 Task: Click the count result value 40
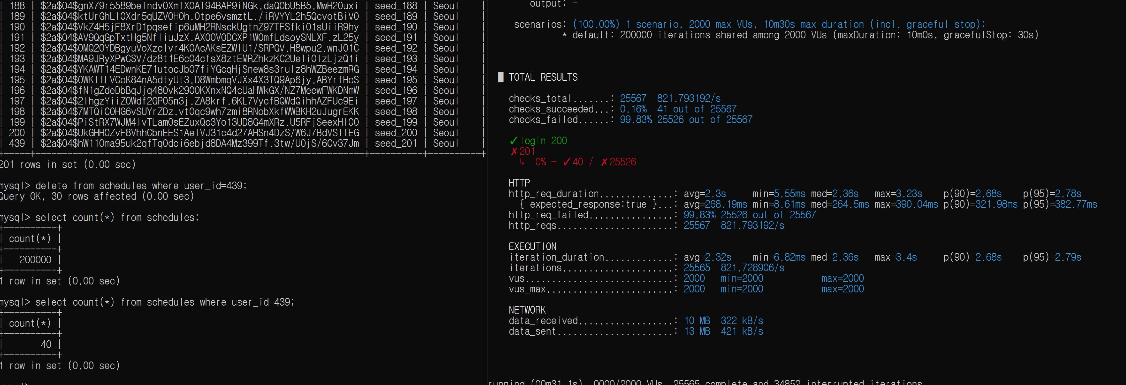46,344
